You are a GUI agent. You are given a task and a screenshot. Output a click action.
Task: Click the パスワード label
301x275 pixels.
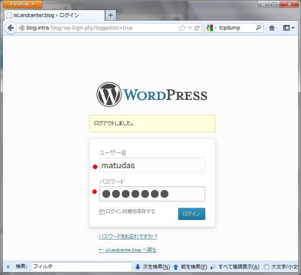pos(112,182)
